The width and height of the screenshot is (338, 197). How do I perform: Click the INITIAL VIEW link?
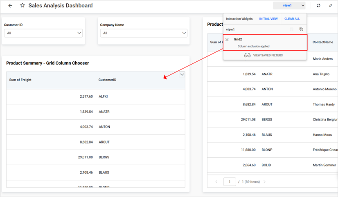coord(268,19)
